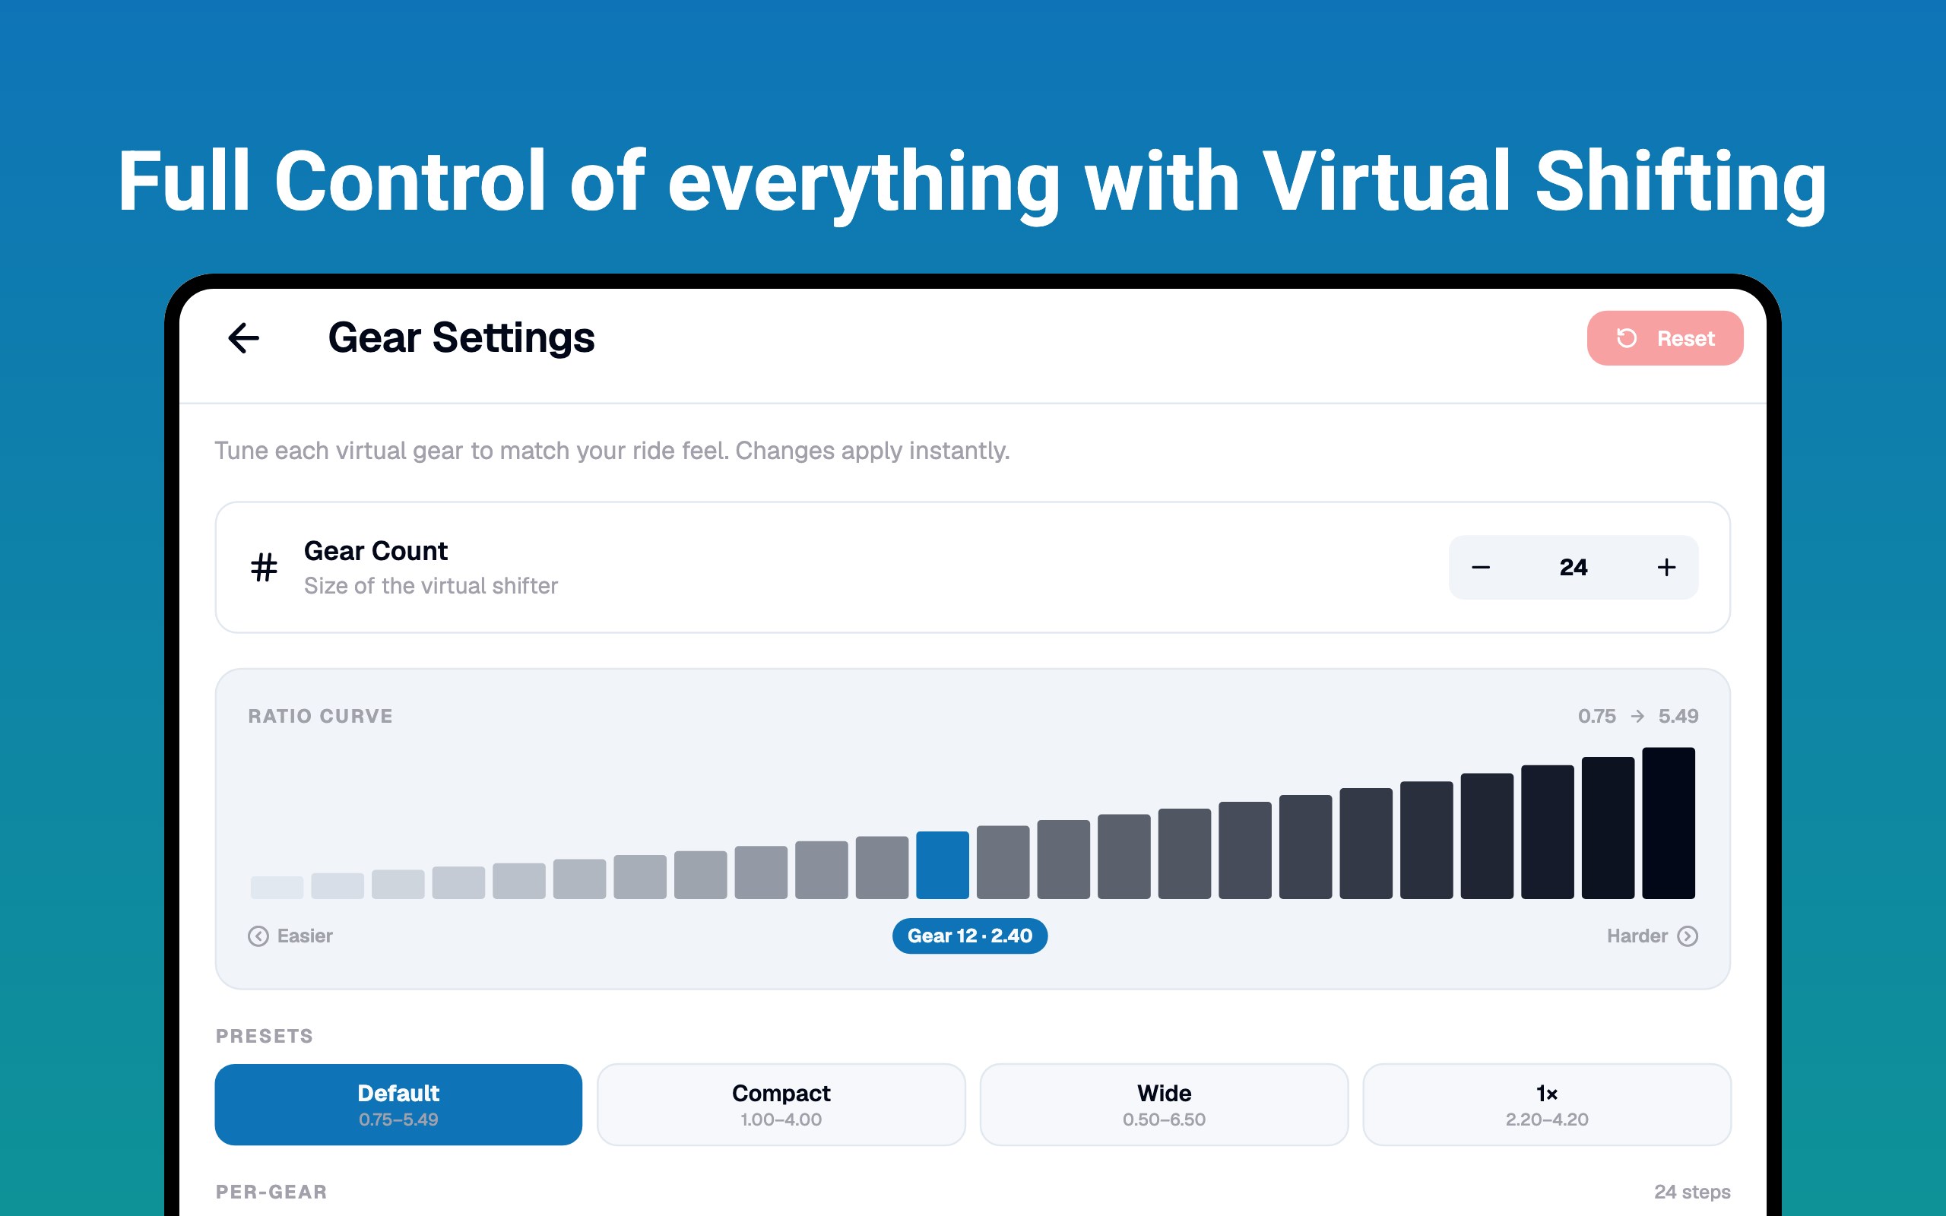Increase gear count with the plus button
This screenshot has width=1946, height=1216.
1666,567
